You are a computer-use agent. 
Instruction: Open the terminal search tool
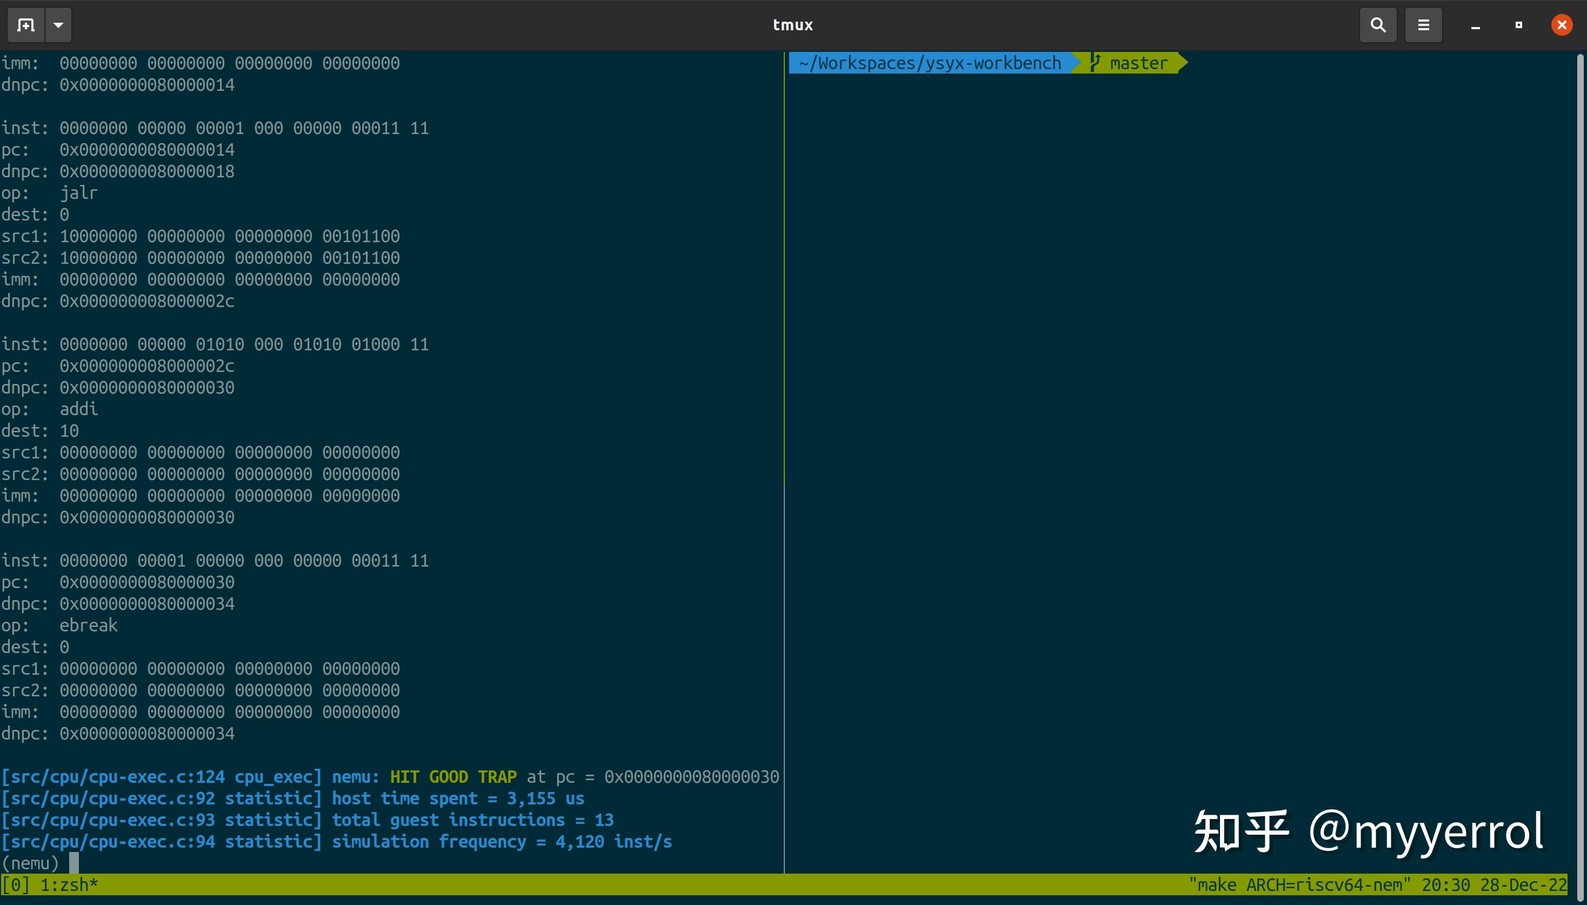[x=1378, y=25]
